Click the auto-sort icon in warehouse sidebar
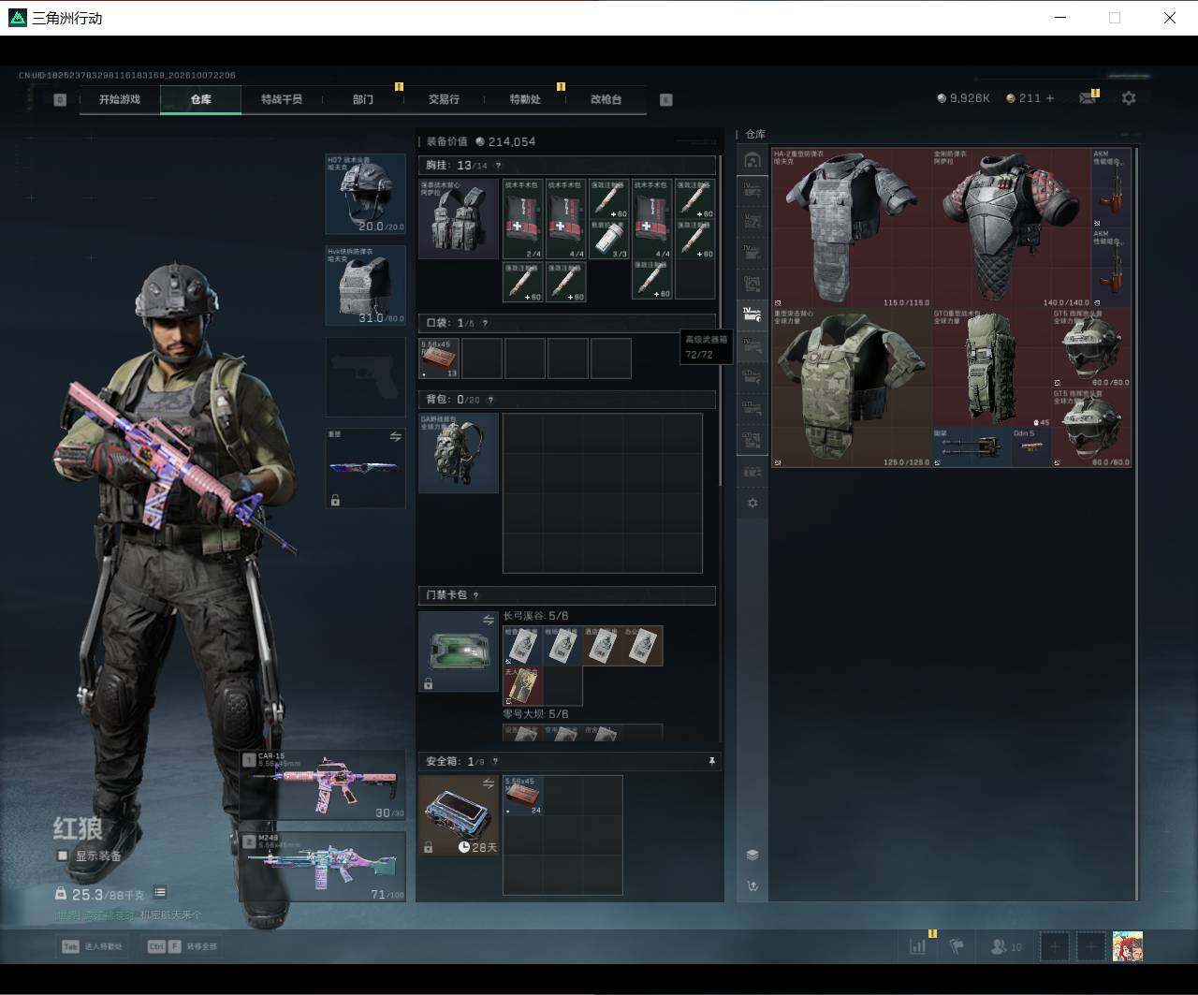This screenshot has width=1198, height=995. pos(752,885)
